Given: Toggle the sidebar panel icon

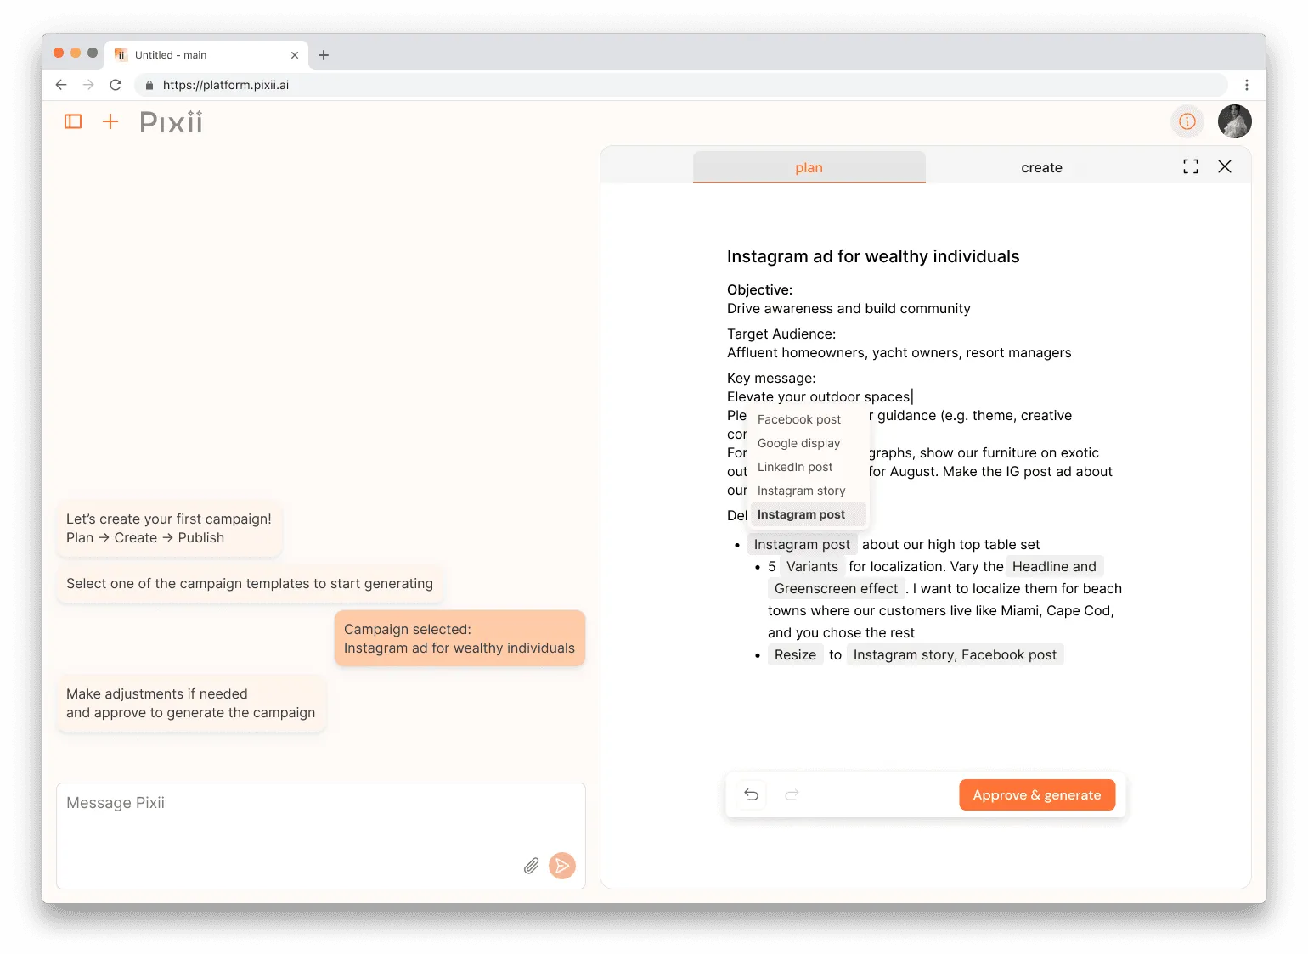Looking at the screenshot, I should pos(73,121).
